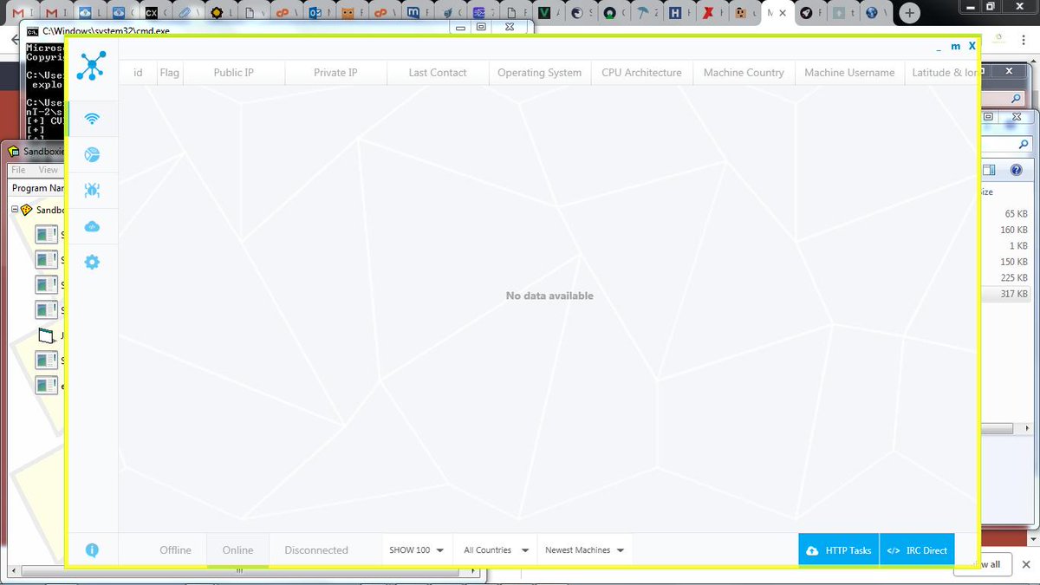
Task: Close the active browser tab
Action: click(783, 13)
